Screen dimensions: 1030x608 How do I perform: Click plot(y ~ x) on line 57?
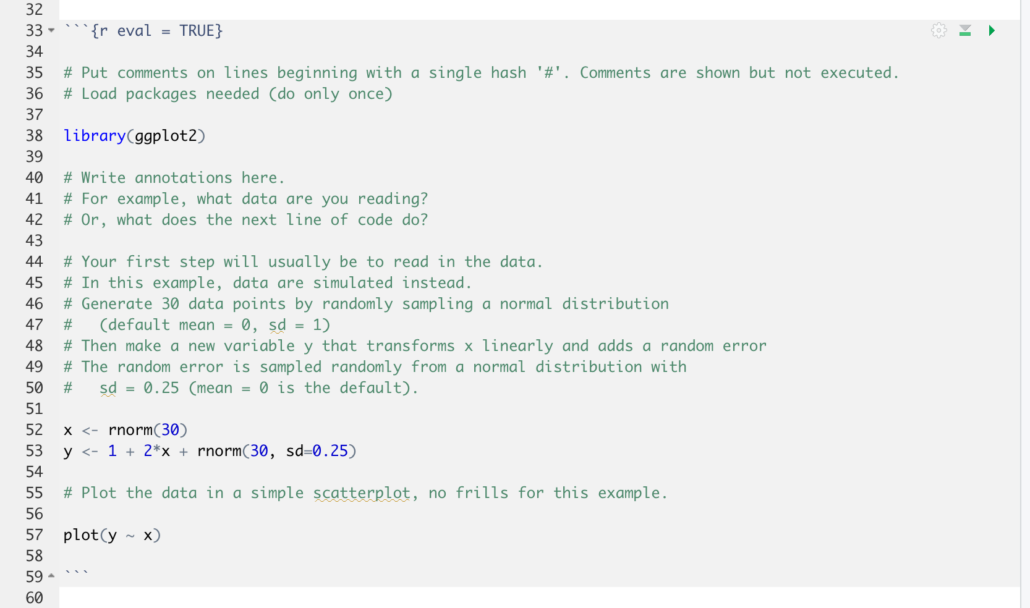click(111, 534)
